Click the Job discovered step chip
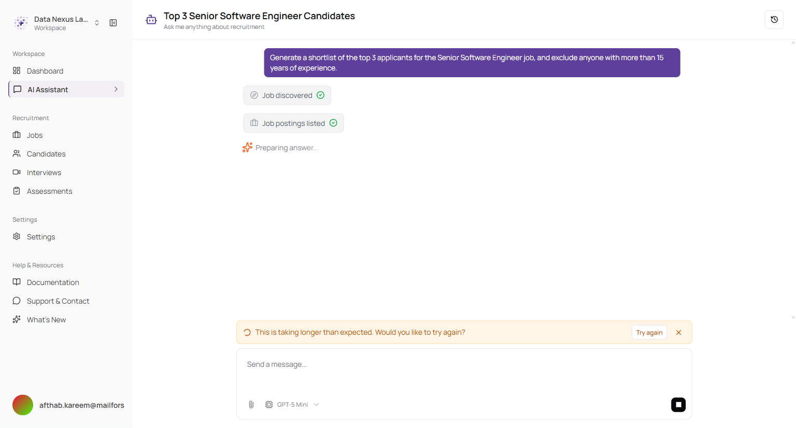The image size is (796, 428). (287, 95)
